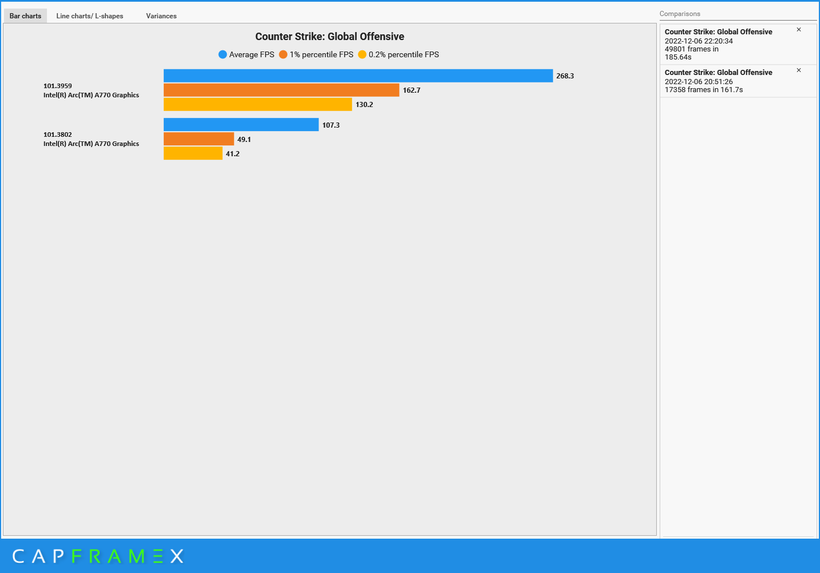Click the yellow 0.2% percentile legend dot
This screenshot has height=573, width=820.
click(x=362, y=54)
